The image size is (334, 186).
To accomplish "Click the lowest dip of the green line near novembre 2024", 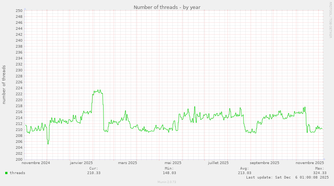I will click(x=48, y=144).
